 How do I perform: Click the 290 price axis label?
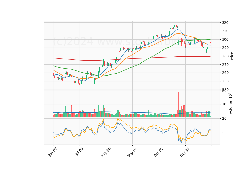point(225,48)
